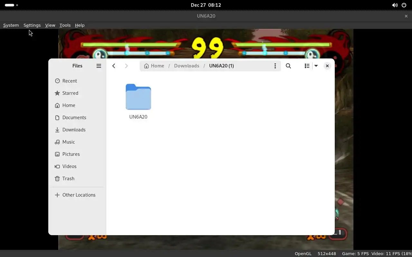This screenshot has height=257, width=412.
Task: Click the Game: 5 FPS status entry
Action: (355, 254)
